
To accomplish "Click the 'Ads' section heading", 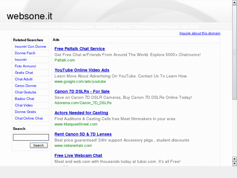I will click(56, 40).
